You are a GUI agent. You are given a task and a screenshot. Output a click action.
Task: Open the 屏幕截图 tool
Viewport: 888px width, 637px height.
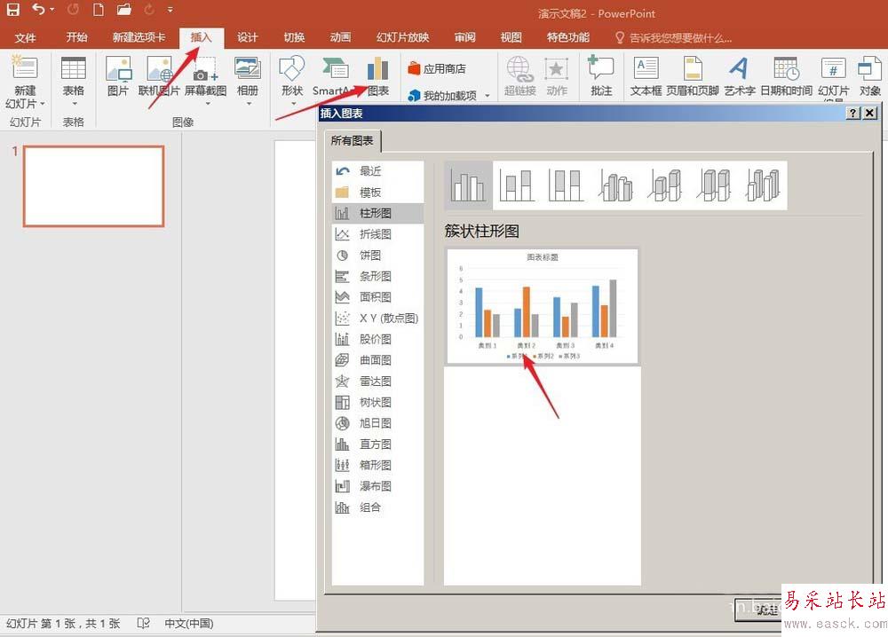(206, 81)
